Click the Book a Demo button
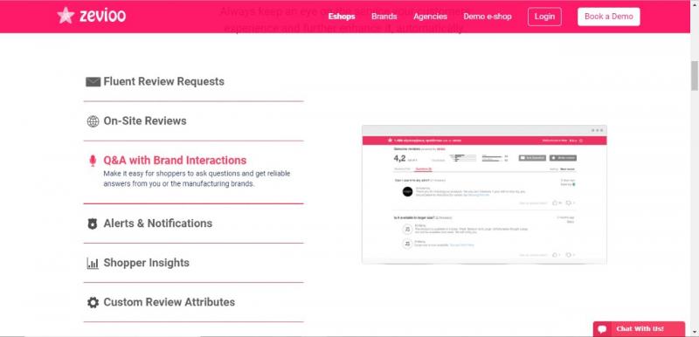 point(608,17)
